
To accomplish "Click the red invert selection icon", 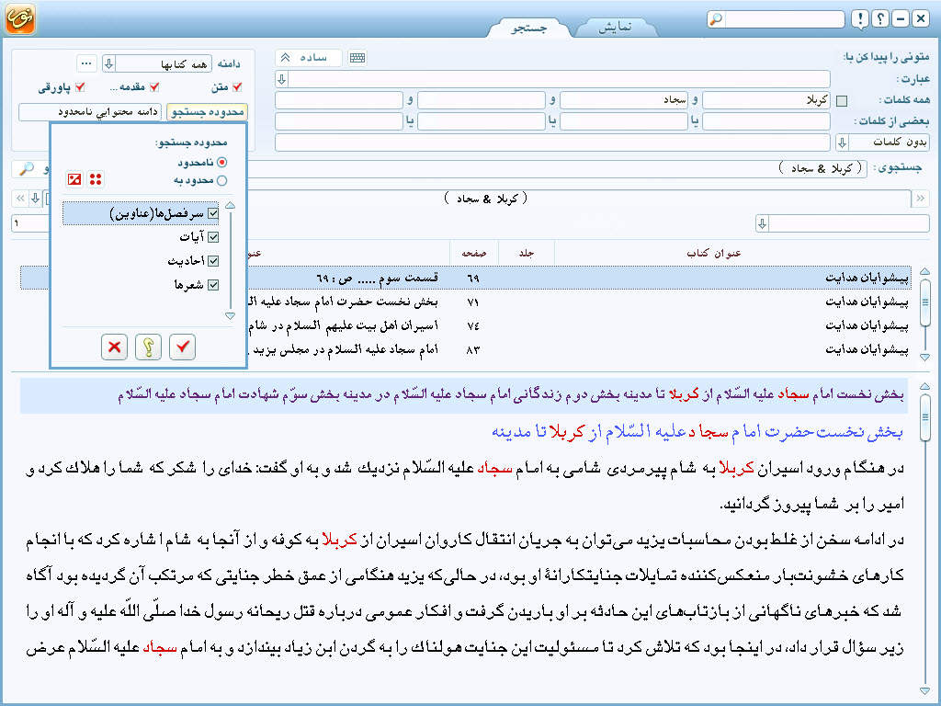I will (x=75, y=178).
